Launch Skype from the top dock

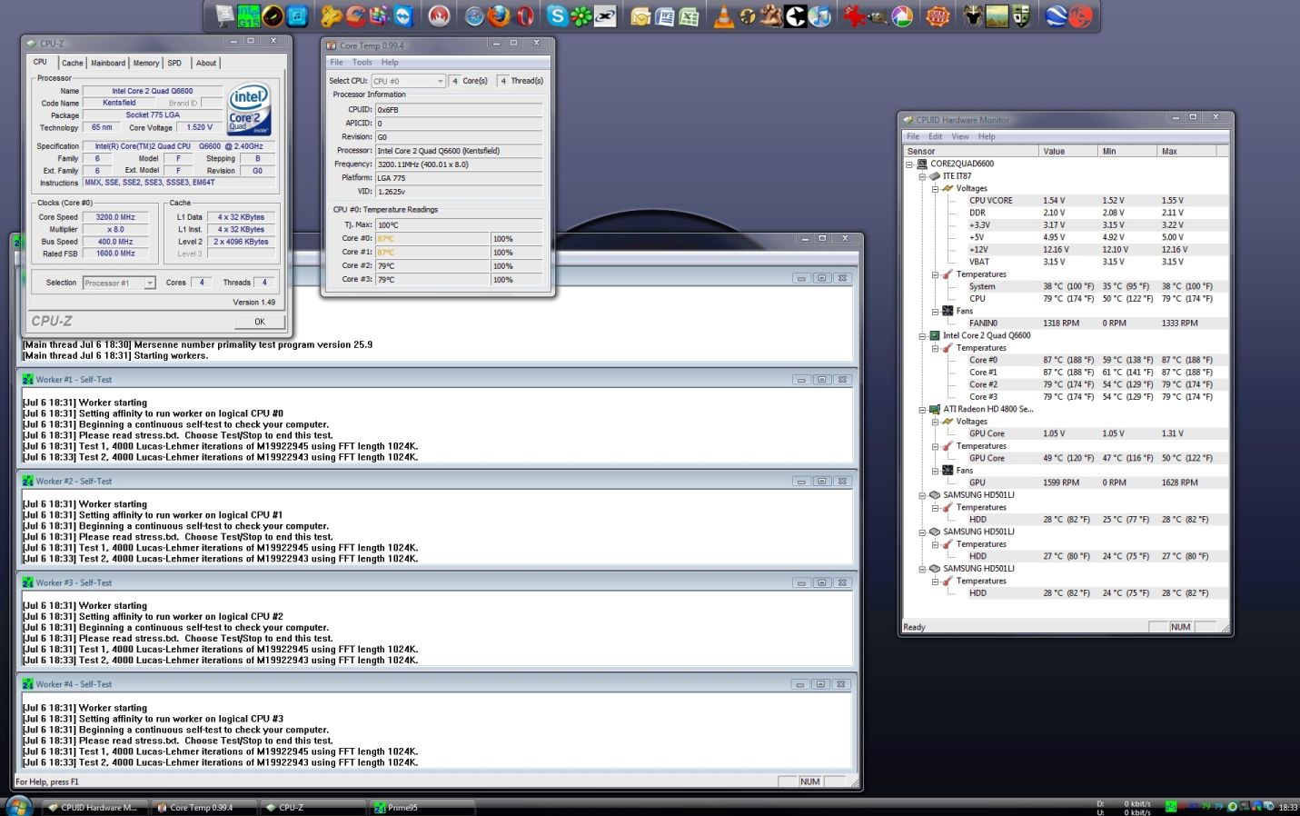[557, 15]
